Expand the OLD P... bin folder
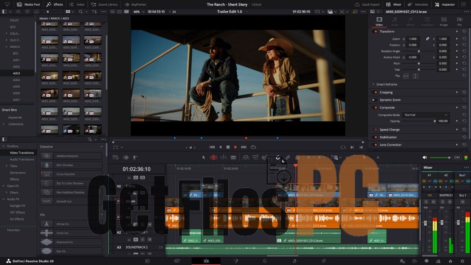This screenshot has width=471, height=265. click(x=7, y=40)
